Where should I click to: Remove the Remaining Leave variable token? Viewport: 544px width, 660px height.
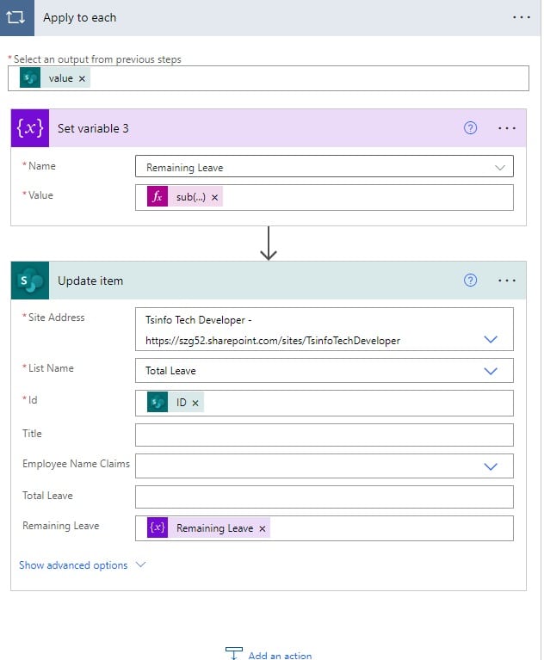tap(263, 528)
